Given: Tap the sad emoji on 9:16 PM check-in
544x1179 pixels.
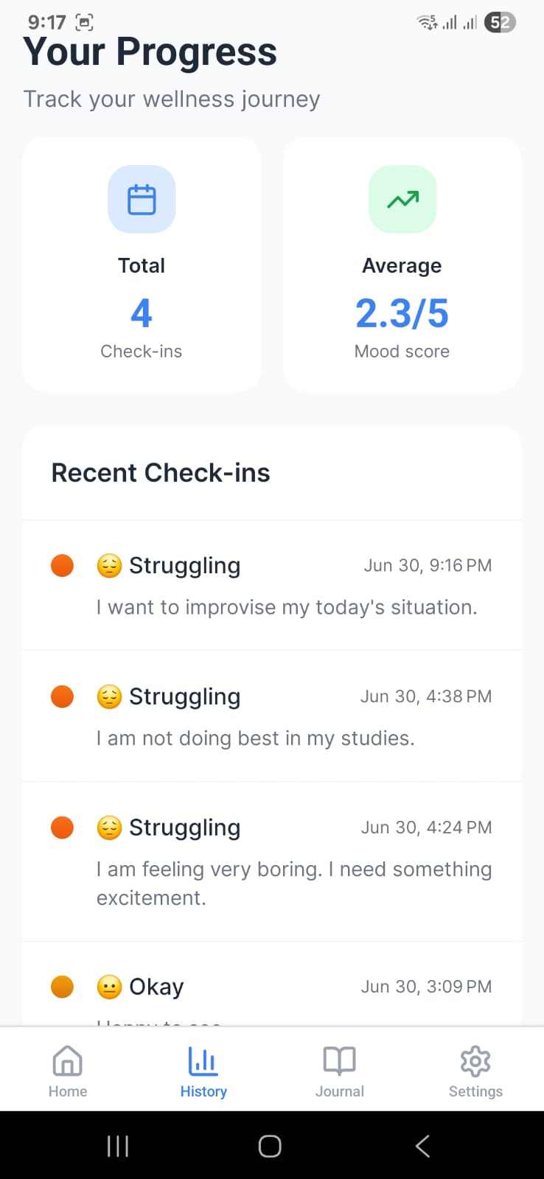Looking at the screenshot, I should pos(109,566).
